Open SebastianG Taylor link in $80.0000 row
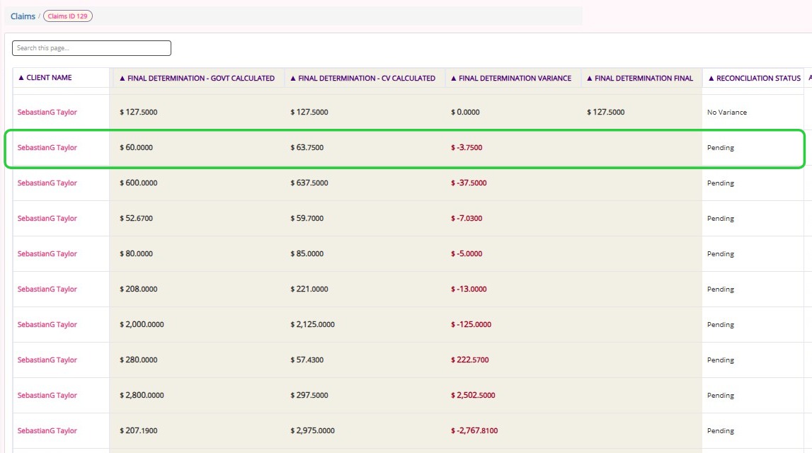The image size is (812, 453). point(47,253)
